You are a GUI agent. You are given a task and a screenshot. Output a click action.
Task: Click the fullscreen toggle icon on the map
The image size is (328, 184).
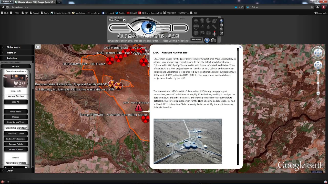pos(38,47)
